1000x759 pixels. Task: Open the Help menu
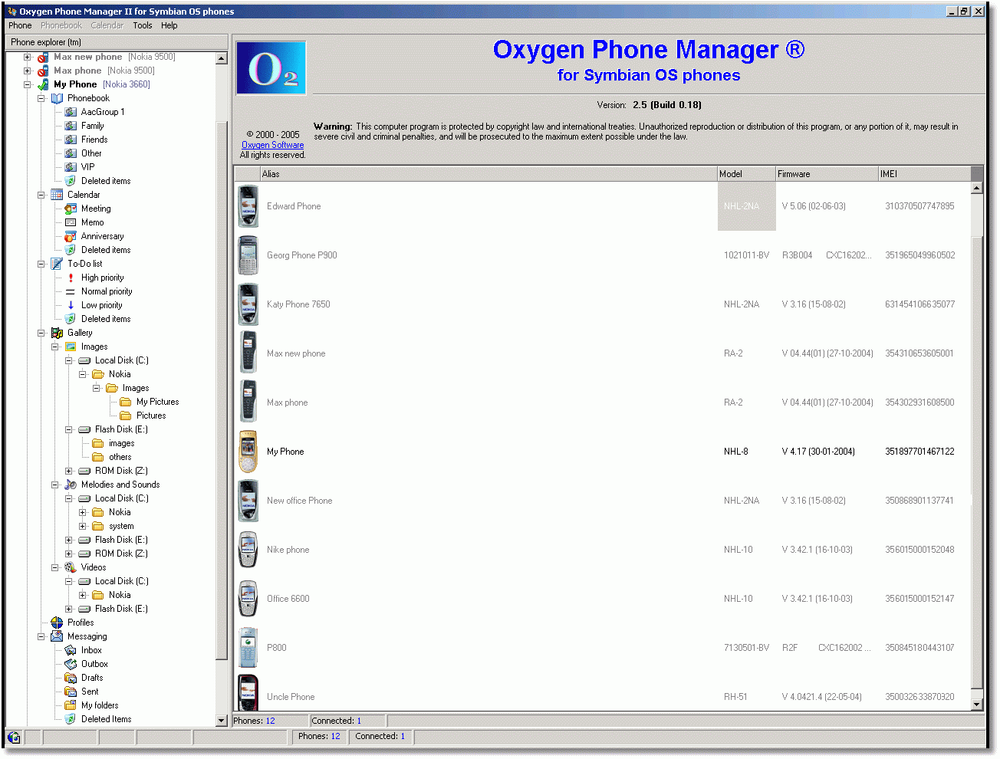[x=169, y=25]
